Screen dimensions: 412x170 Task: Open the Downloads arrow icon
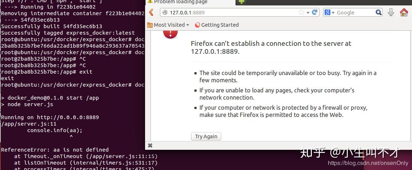[391, 13]
